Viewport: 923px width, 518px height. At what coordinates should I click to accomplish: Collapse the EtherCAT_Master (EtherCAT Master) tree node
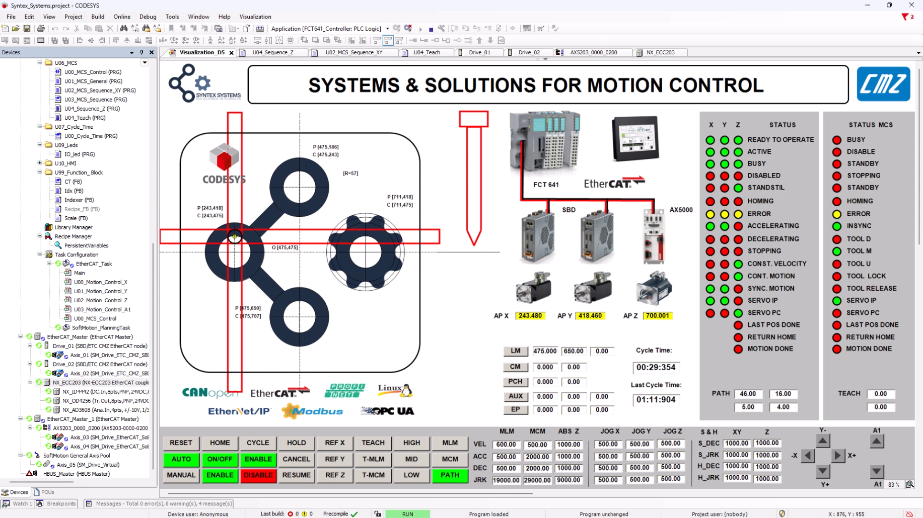21,336
